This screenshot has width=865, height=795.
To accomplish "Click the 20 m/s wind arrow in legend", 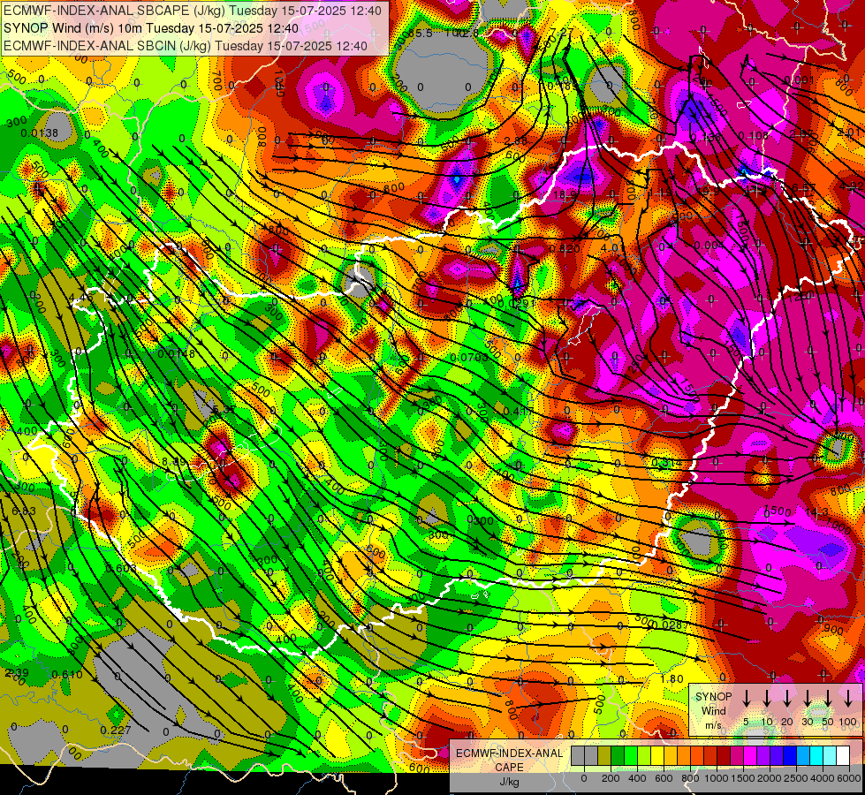I will [x=786, y=697].
